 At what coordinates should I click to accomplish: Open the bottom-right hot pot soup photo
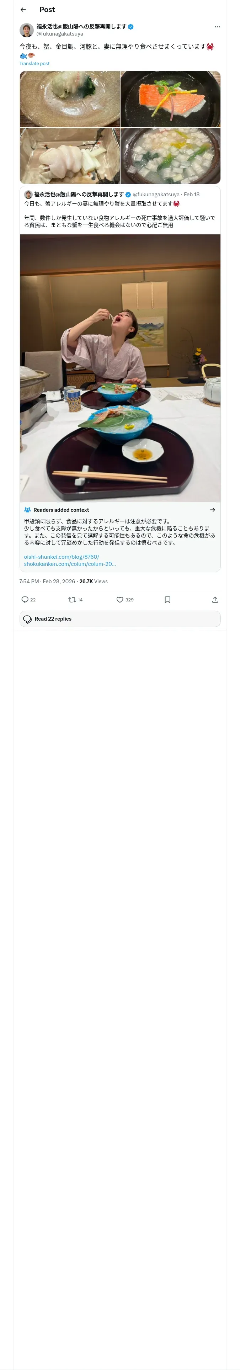coord(170,156)
